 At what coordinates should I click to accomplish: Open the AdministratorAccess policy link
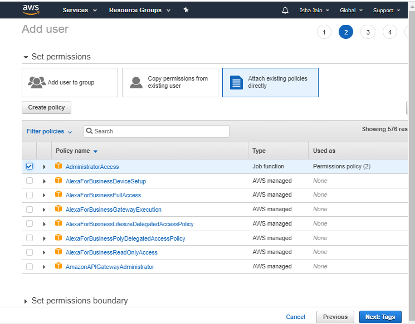[92, 167]
